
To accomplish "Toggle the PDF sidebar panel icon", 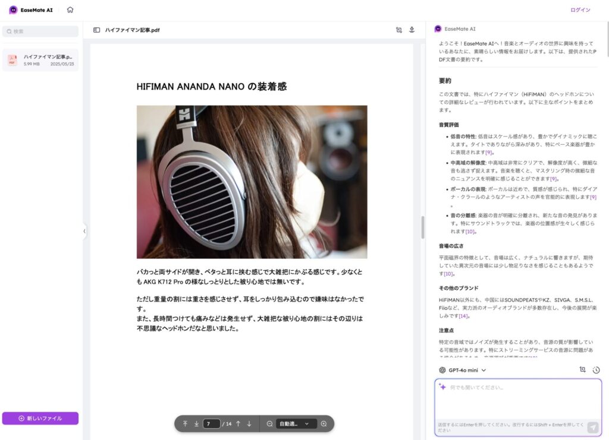I will tap(96, 30).
